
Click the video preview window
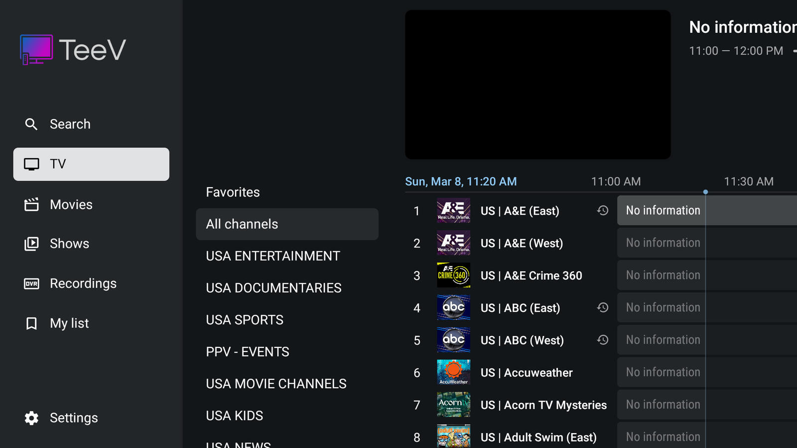point(537,85)
